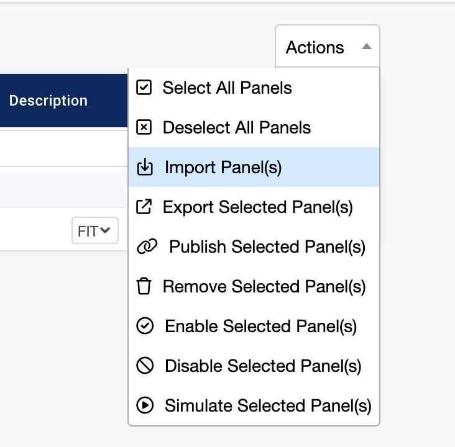
Task: Select "Import Panel(s)" highlighted menu item
Action: (x=223, y=168)
